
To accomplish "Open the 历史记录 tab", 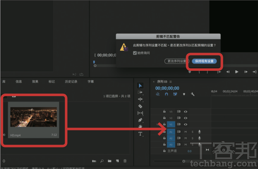I will (71, 81).
